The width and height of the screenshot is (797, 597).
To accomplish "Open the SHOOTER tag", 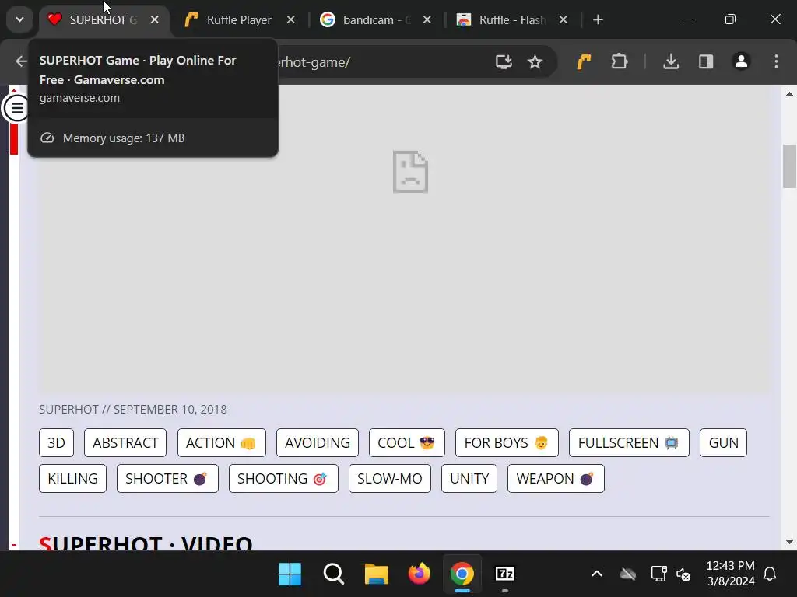I will [x=167, y=478].
